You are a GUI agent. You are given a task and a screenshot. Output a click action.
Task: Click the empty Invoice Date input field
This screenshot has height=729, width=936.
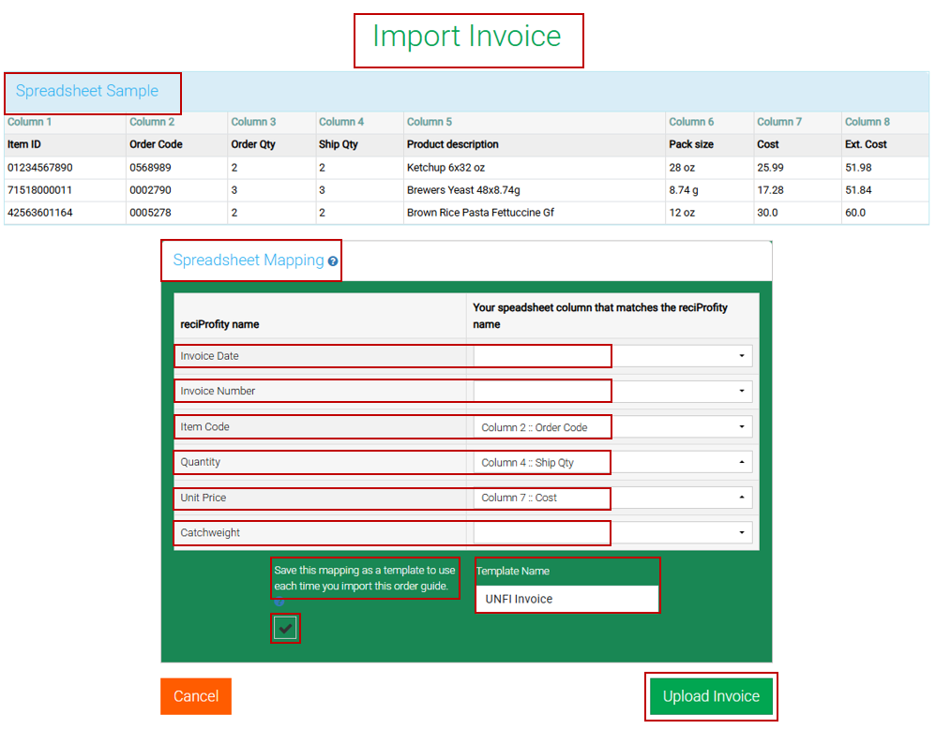[541, 356]
